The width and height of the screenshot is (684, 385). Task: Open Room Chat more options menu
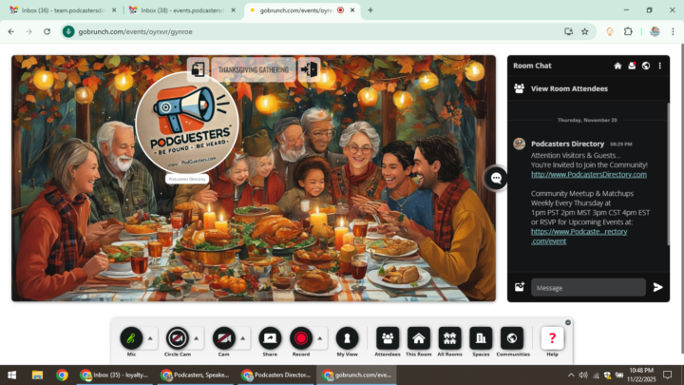tap(660, 66)
